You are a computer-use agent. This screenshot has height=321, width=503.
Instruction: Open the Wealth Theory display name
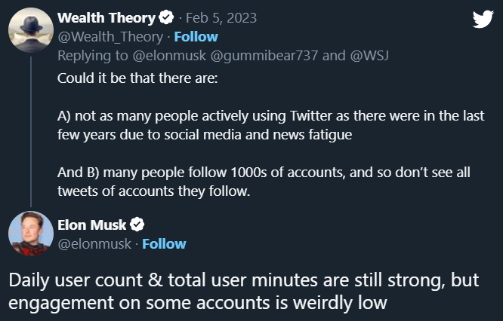coord(106,17)
